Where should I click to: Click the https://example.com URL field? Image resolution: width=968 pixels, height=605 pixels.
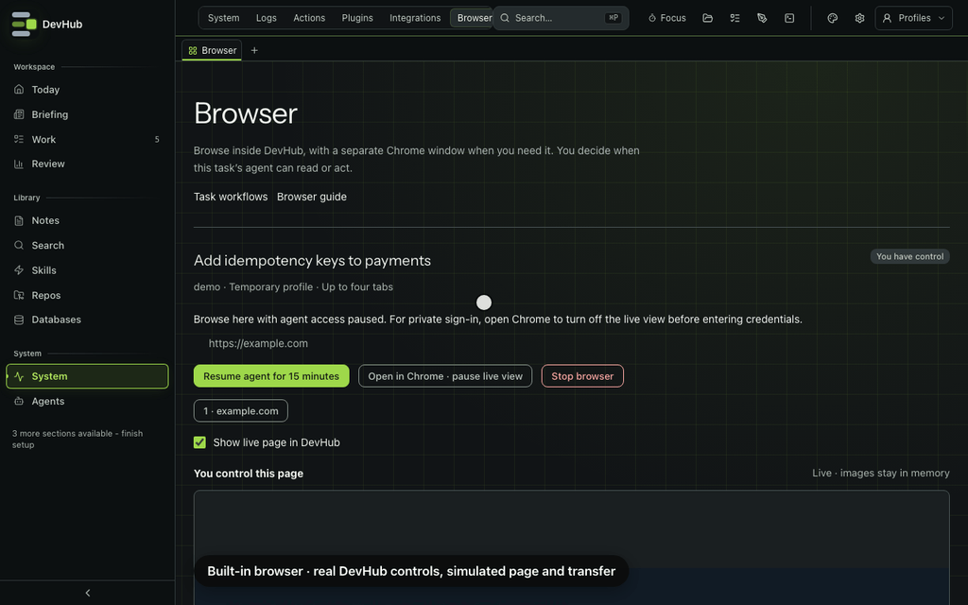[x=571, y=343]
